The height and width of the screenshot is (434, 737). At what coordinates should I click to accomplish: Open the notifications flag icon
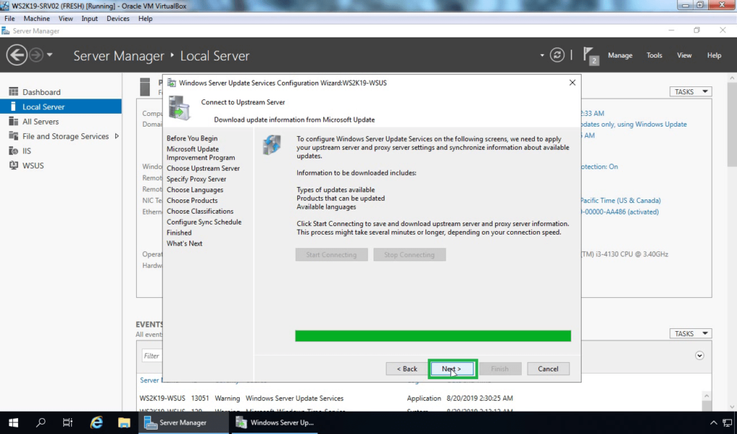[x=590, y=55]
